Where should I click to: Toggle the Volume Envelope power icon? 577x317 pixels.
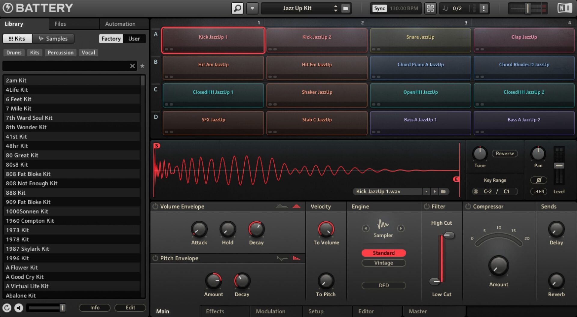point(155,206)
